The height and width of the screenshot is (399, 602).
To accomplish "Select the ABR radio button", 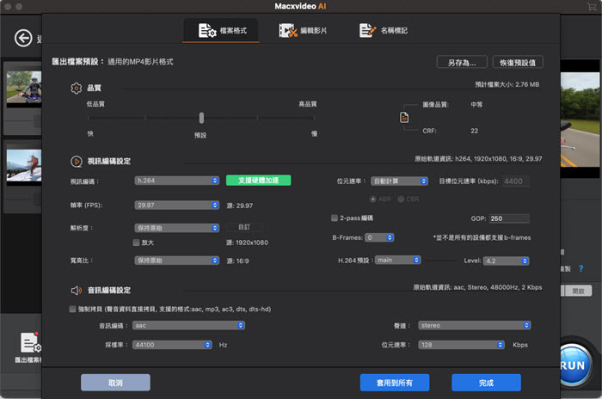I will 372,199.
